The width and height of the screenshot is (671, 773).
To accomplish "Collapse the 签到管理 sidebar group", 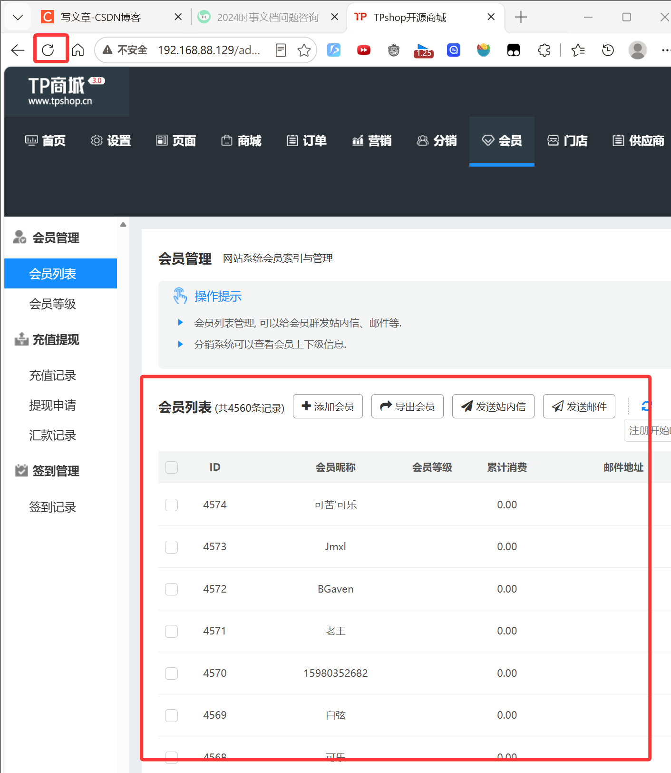I will coord(46,471).
